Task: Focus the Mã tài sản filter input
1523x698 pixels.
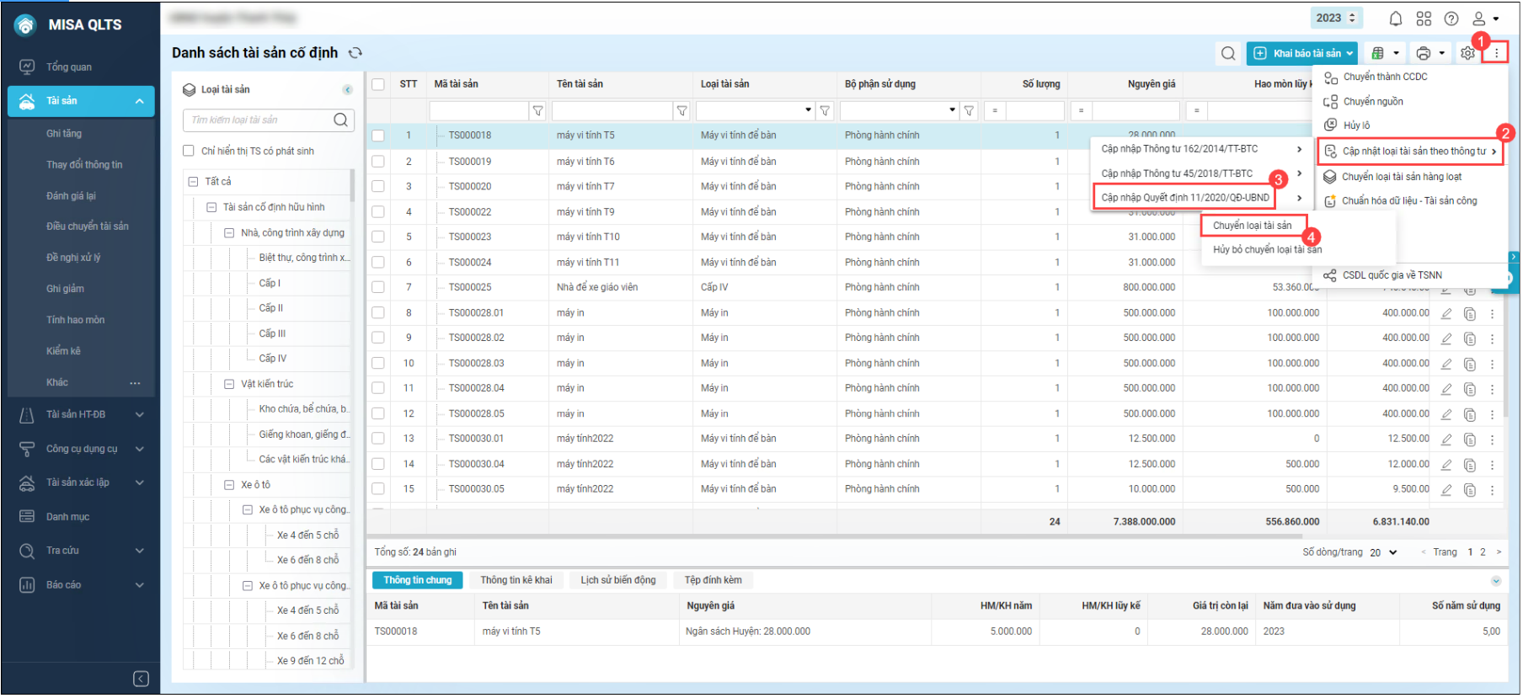Action: tap(478, 110)
